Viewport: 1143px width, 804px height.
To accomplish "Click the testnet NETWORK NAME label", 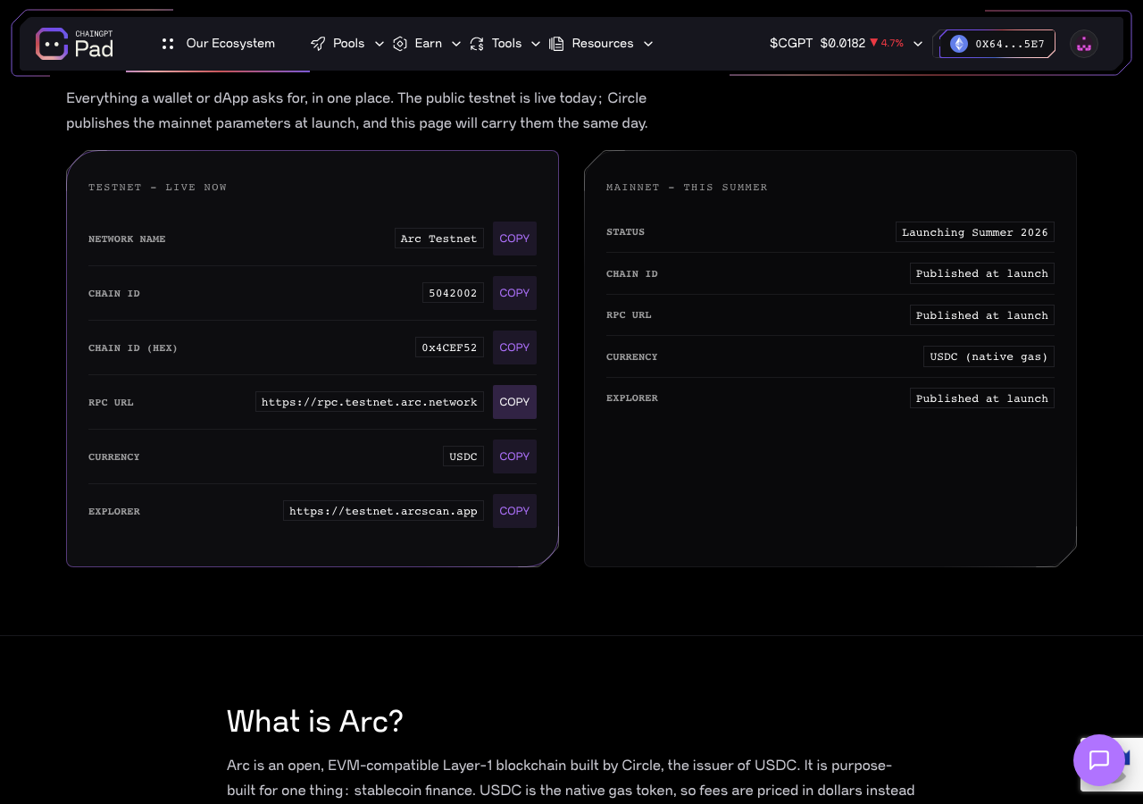I will click(127, 239).
